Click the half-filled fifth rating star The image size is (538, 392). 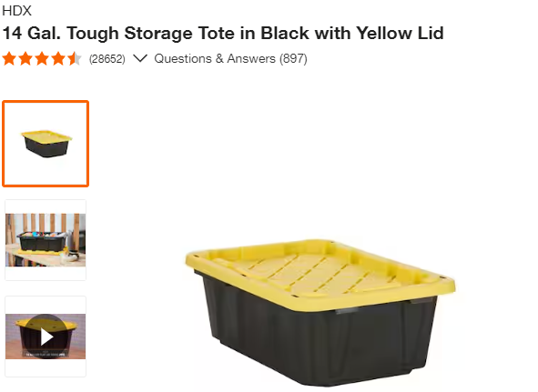coord(75,58)
